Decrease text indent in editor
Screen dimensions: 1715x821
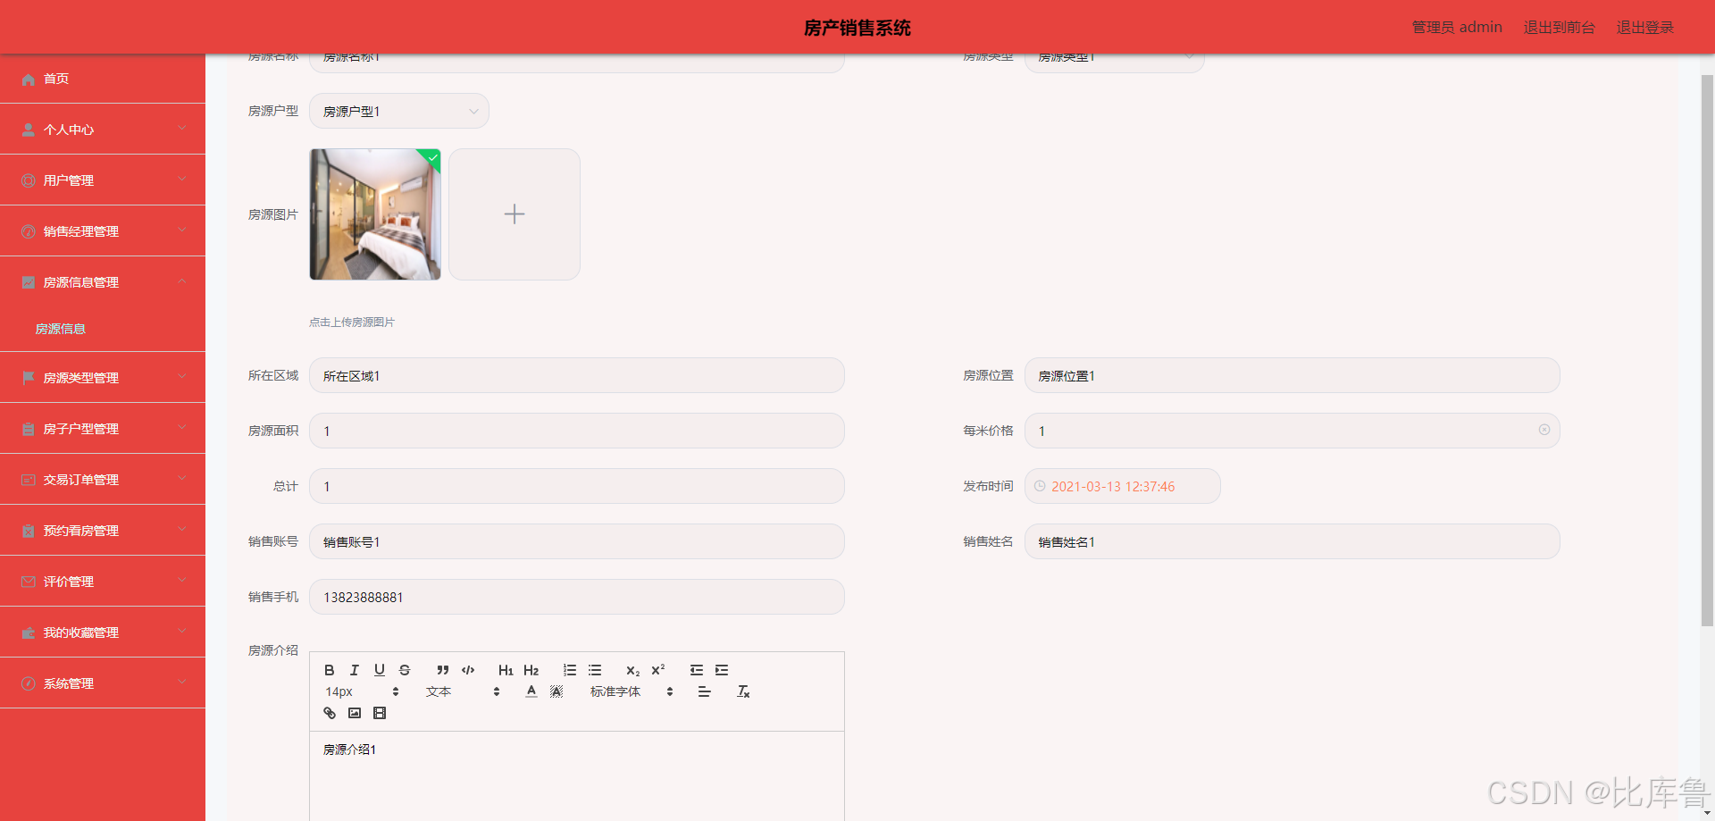(x=697, y=670)
